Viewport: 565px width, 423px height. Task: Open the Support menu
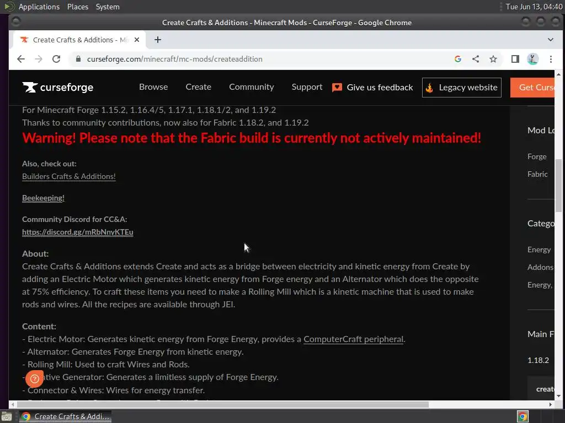click(307, 87)
